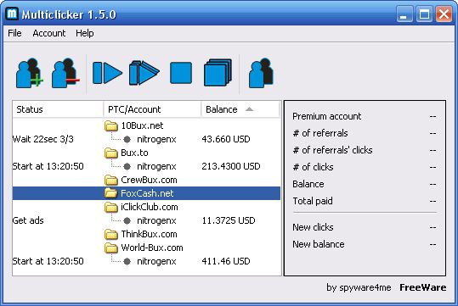Screen dimensions: 458x306
Task: Click the ThinkBux.com folder icon
Action: tap(111, 234)
